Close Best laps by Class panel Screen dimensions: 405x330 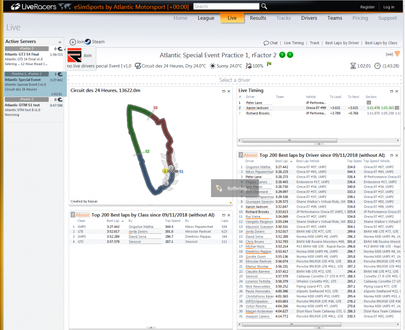228,215
